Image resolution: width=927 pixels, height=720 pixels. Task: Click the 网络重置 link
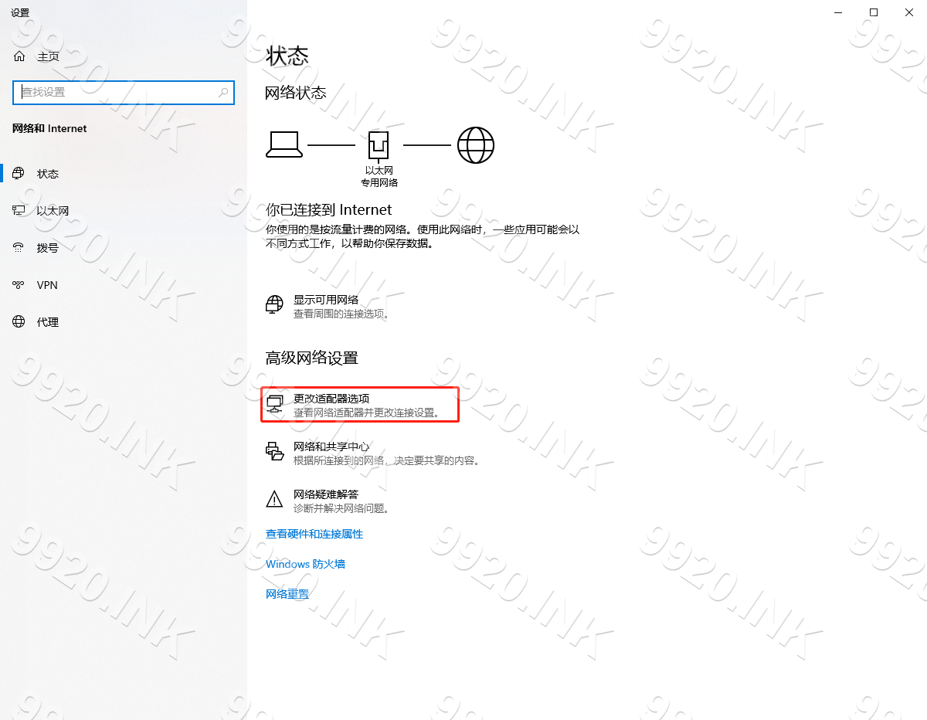287,594
